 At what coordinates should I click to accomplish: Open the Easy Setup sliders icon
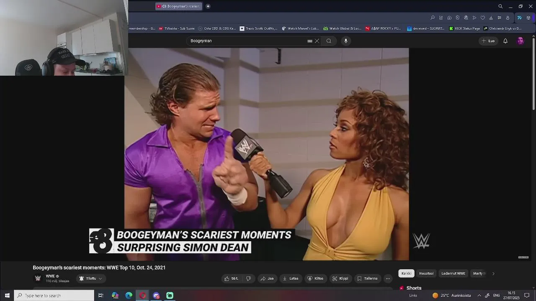click(499, 18)
